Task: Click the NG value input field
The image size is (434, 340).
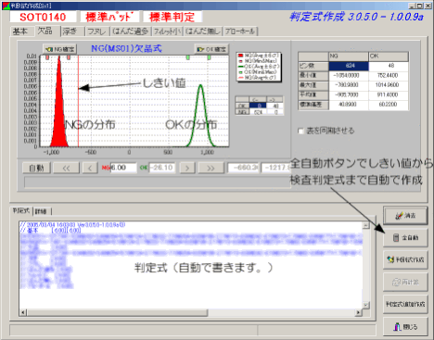Action: click(x=123, y=168)
